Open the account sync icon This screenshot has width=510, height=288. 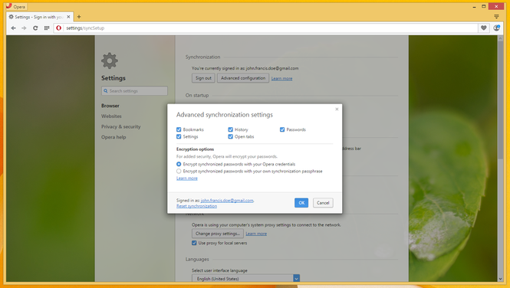point(496,28)
